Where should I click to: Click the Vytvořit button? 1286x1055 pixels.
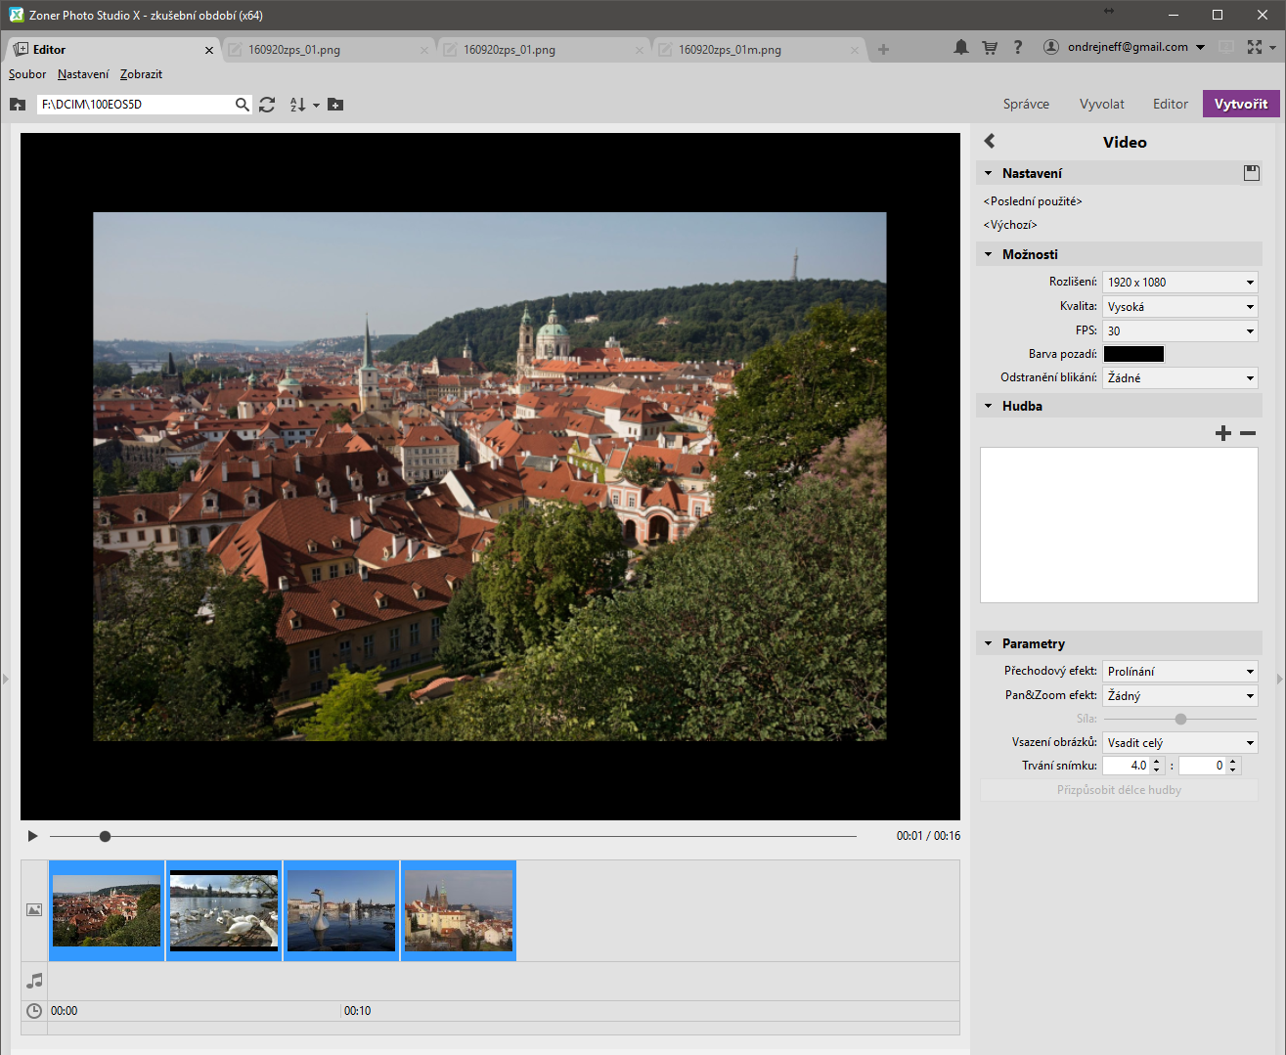tap(1240, 104)
